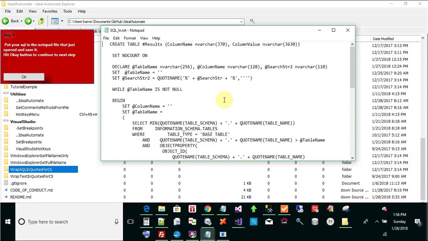
Task: Open the yellow sticky note taskbar icon
Action: 345,222
